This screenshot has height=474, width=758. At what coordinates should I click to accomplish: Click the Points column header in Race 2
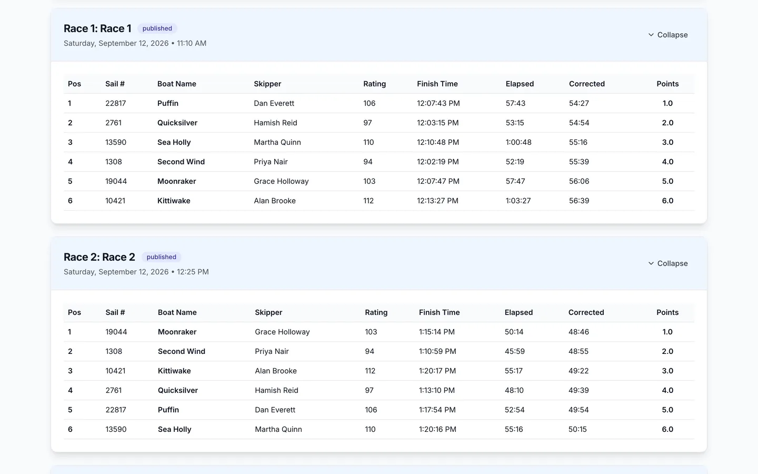(667, 312)
